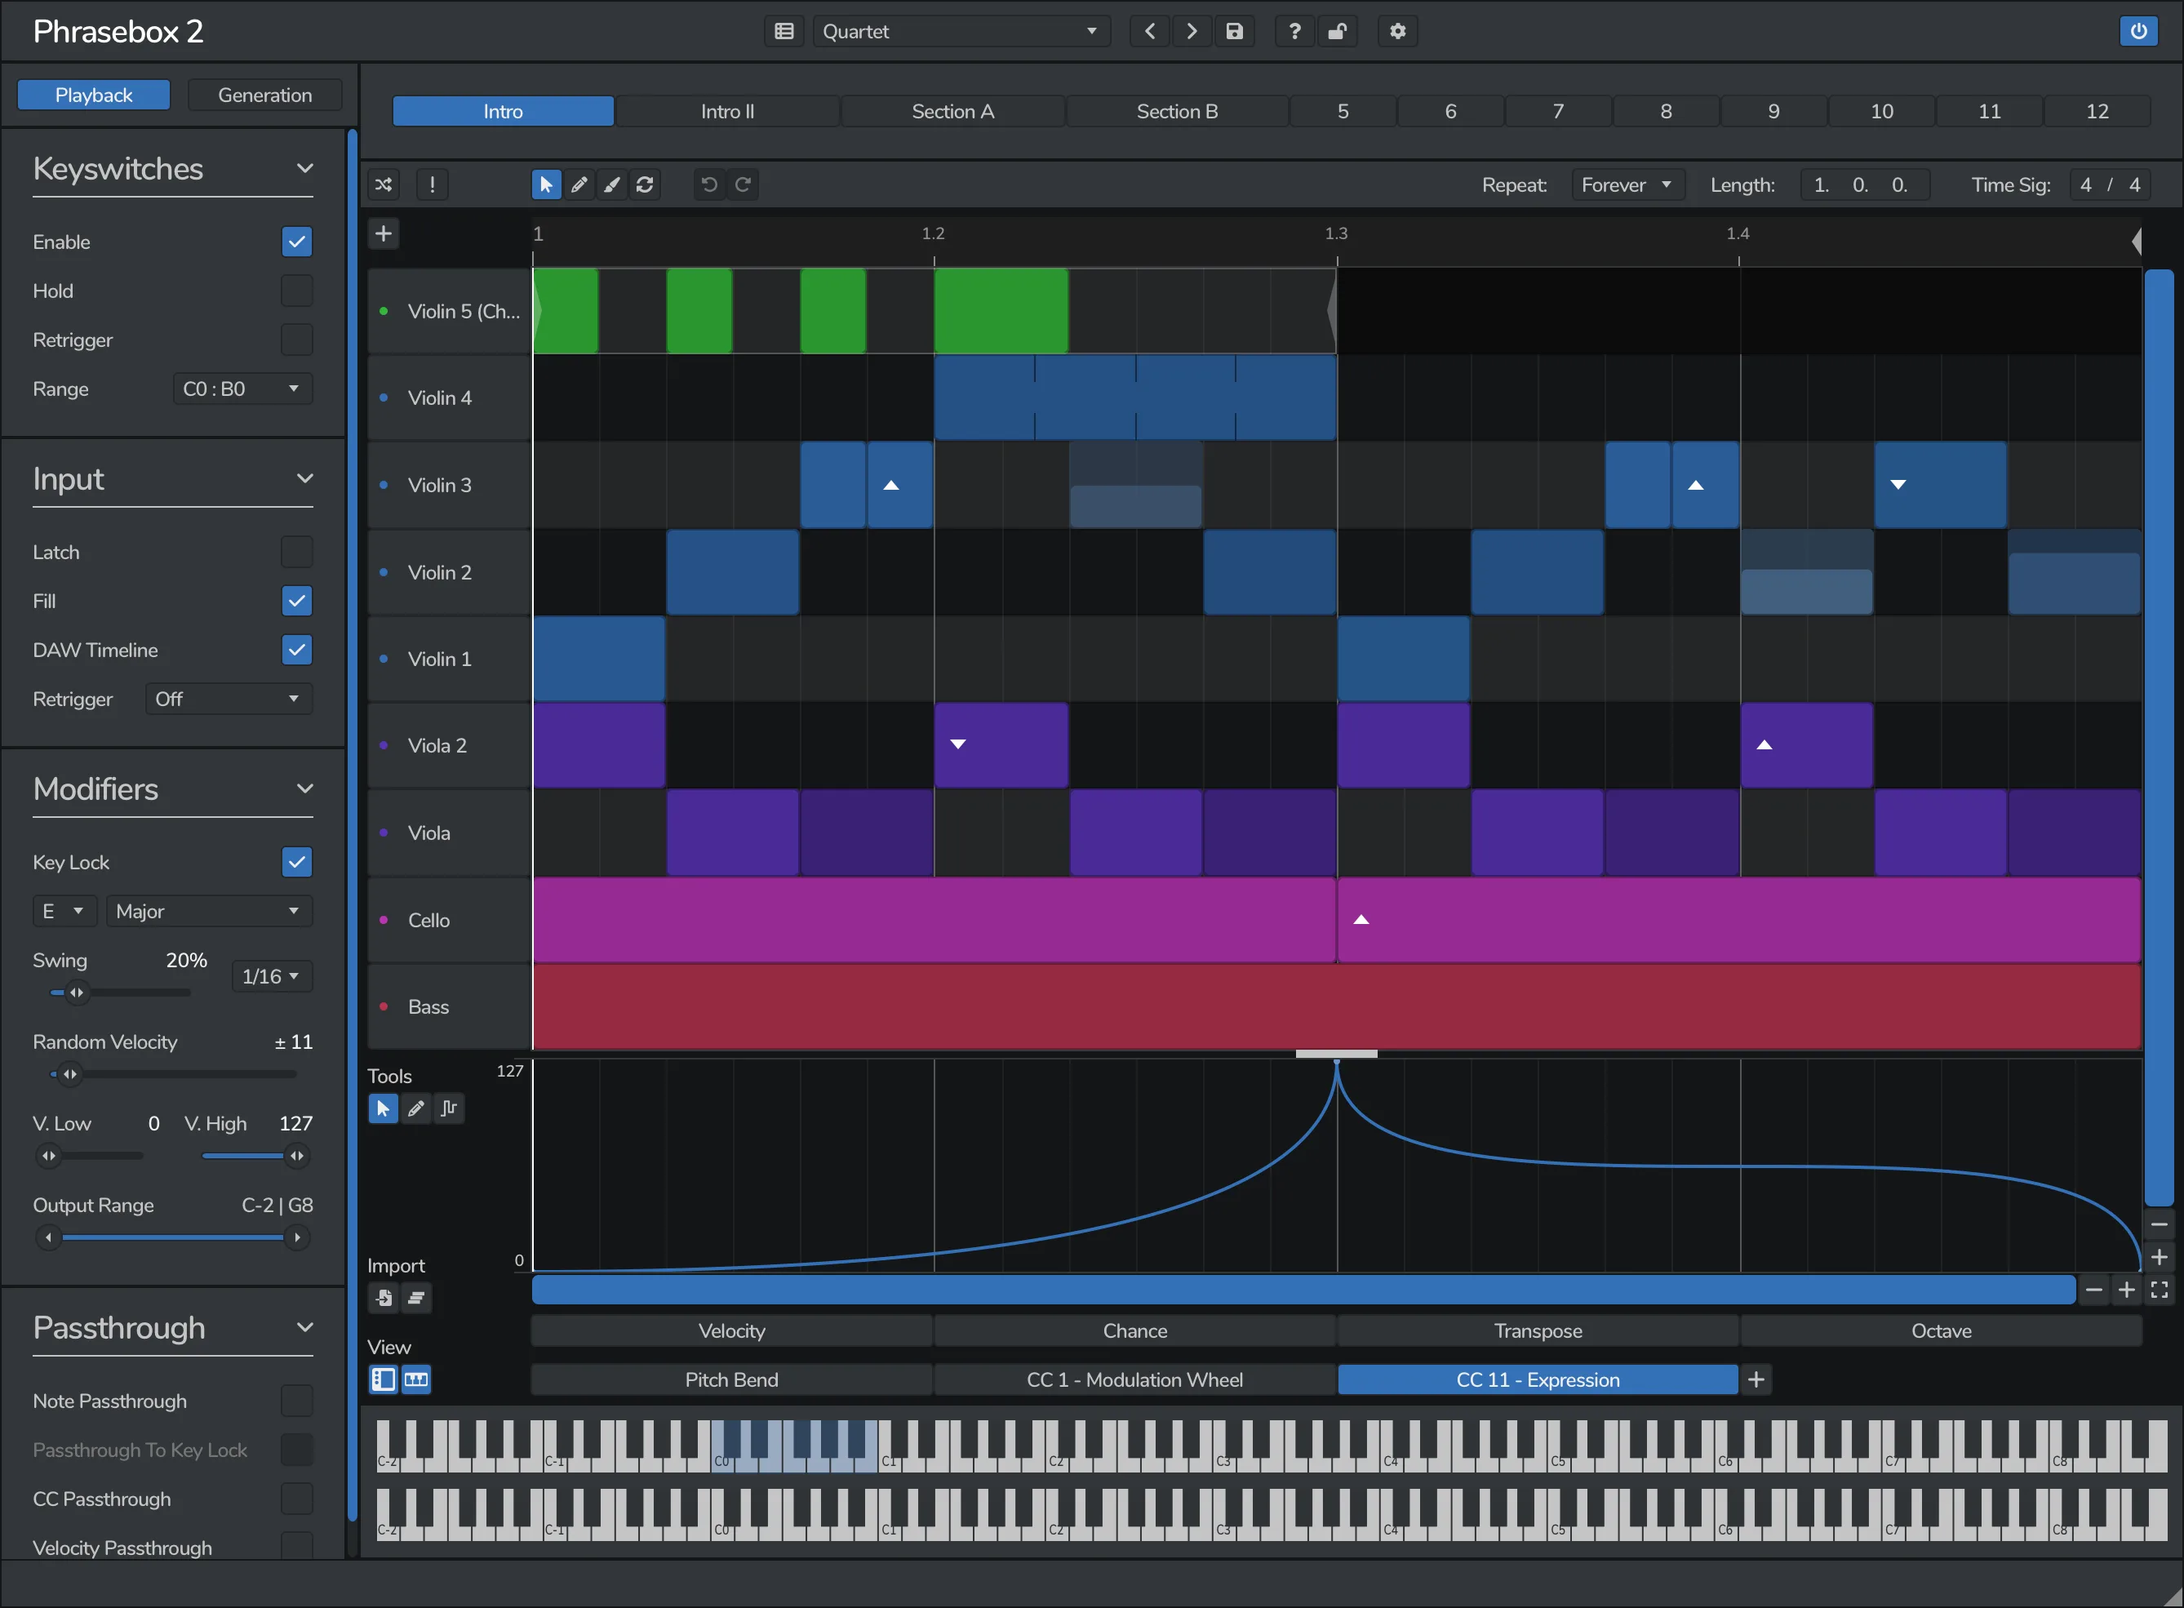Switch to the second View layout icon
This screenshot has width=2184, height=1608.
click(x=415, y=1379)
